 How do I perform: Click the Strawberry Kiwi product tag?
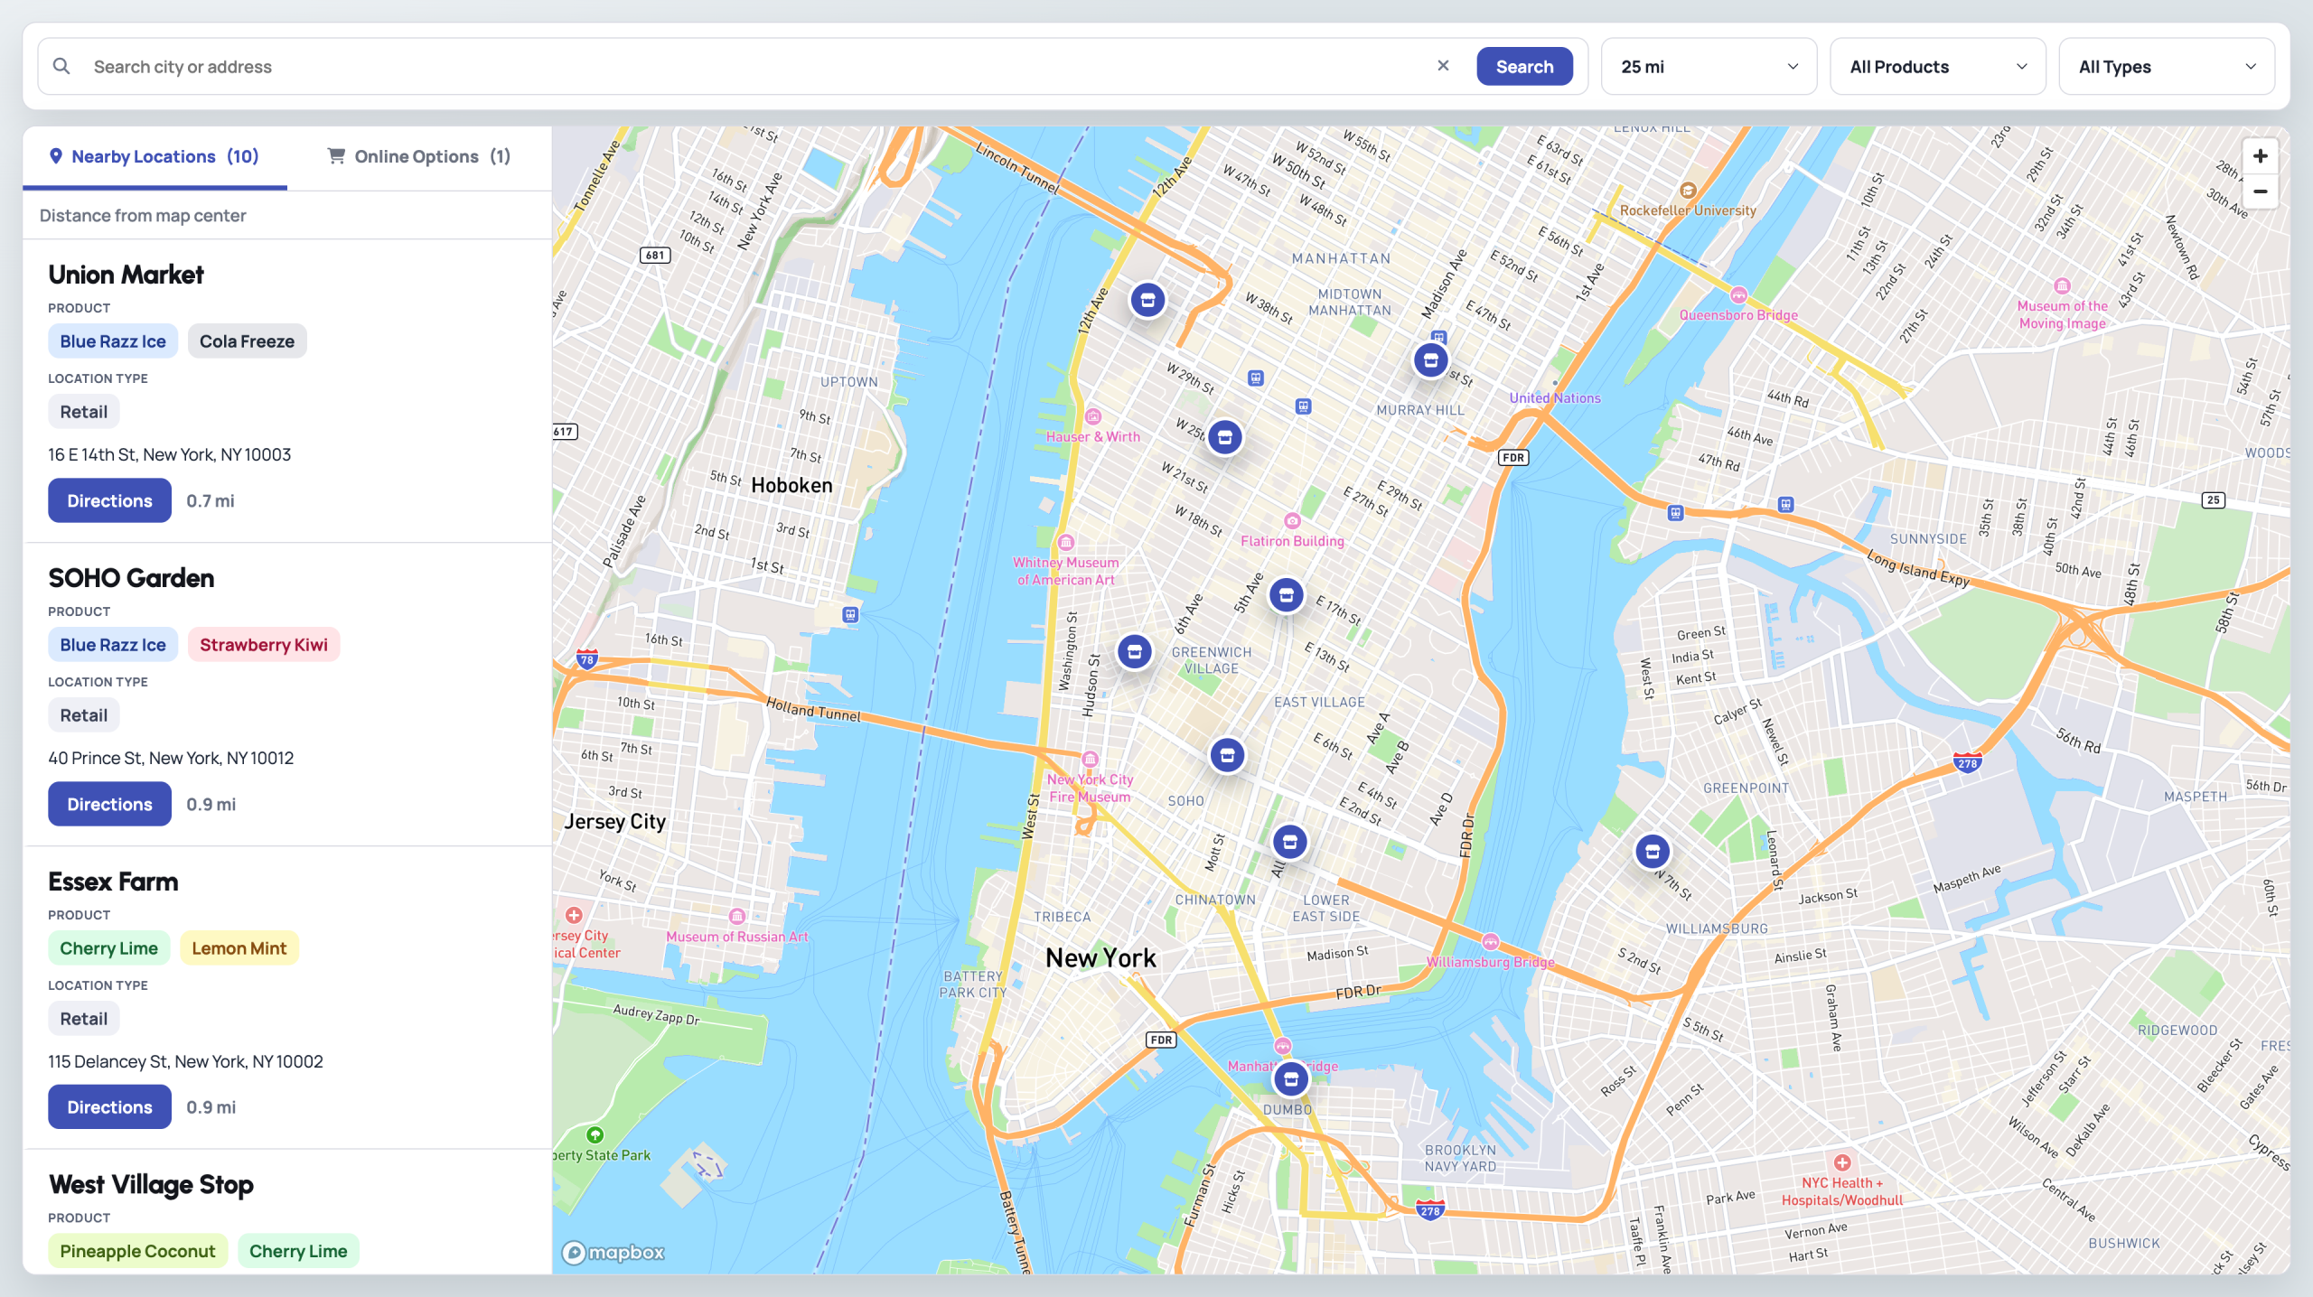pyautogui.click(x=263, y=645)
